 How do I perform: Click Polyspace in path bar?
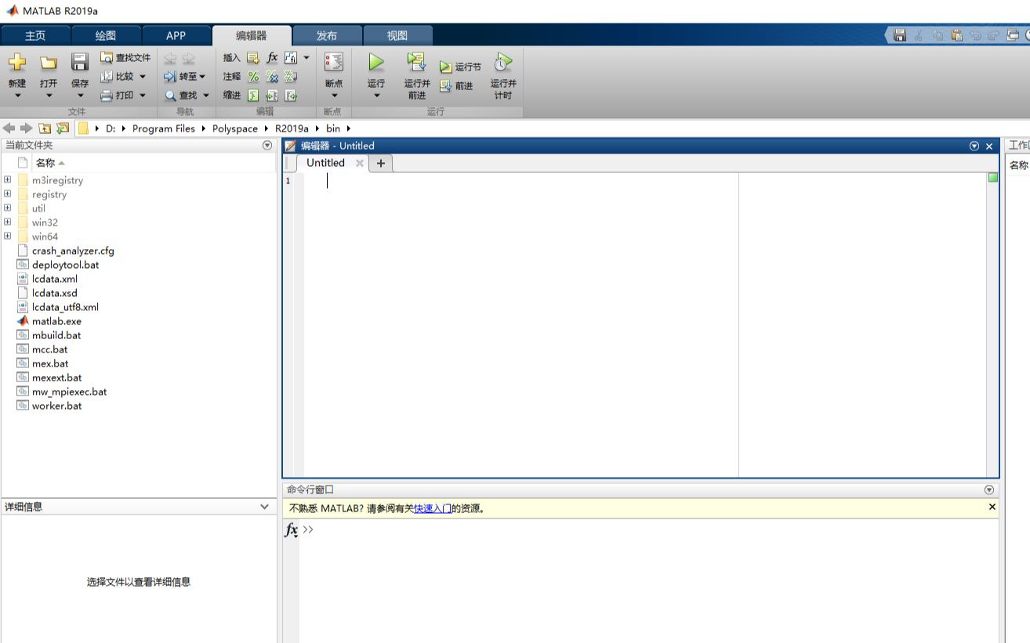coord(235,128)
